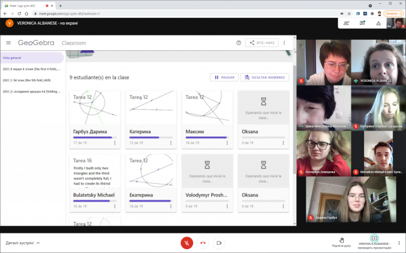Select Vista general in sidebar
Viewport: 406px width, 253px height.
32,58
